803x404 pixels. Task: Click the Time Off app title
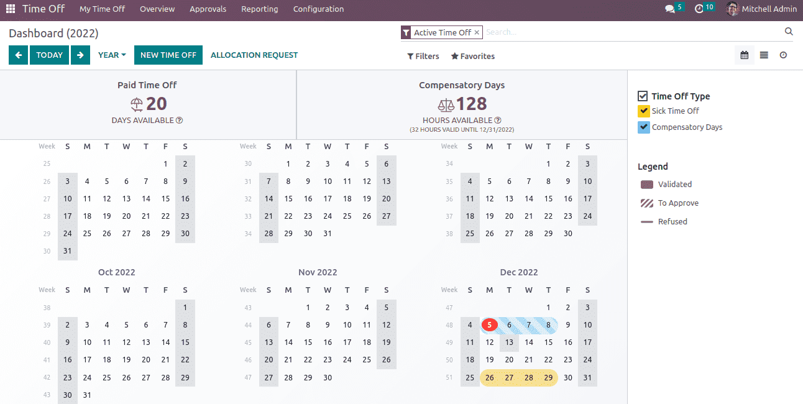coord(44,9)
